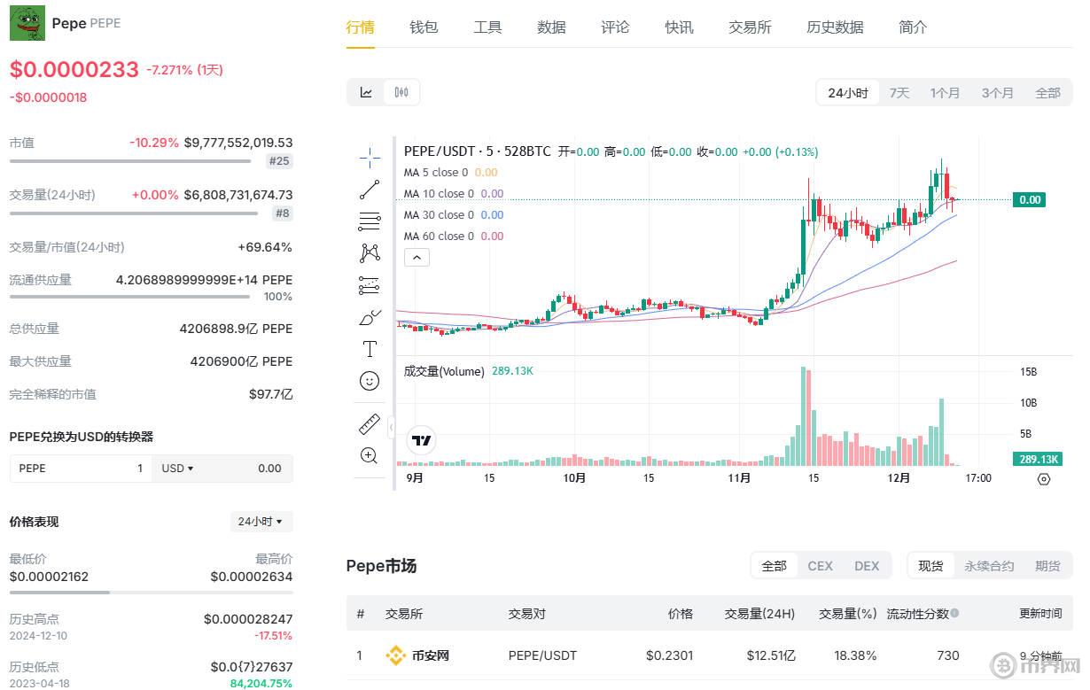This screenshot has width=1090, height=690.
Task: Click the PEPE/USDT trading pair
Action: point(542,656)
